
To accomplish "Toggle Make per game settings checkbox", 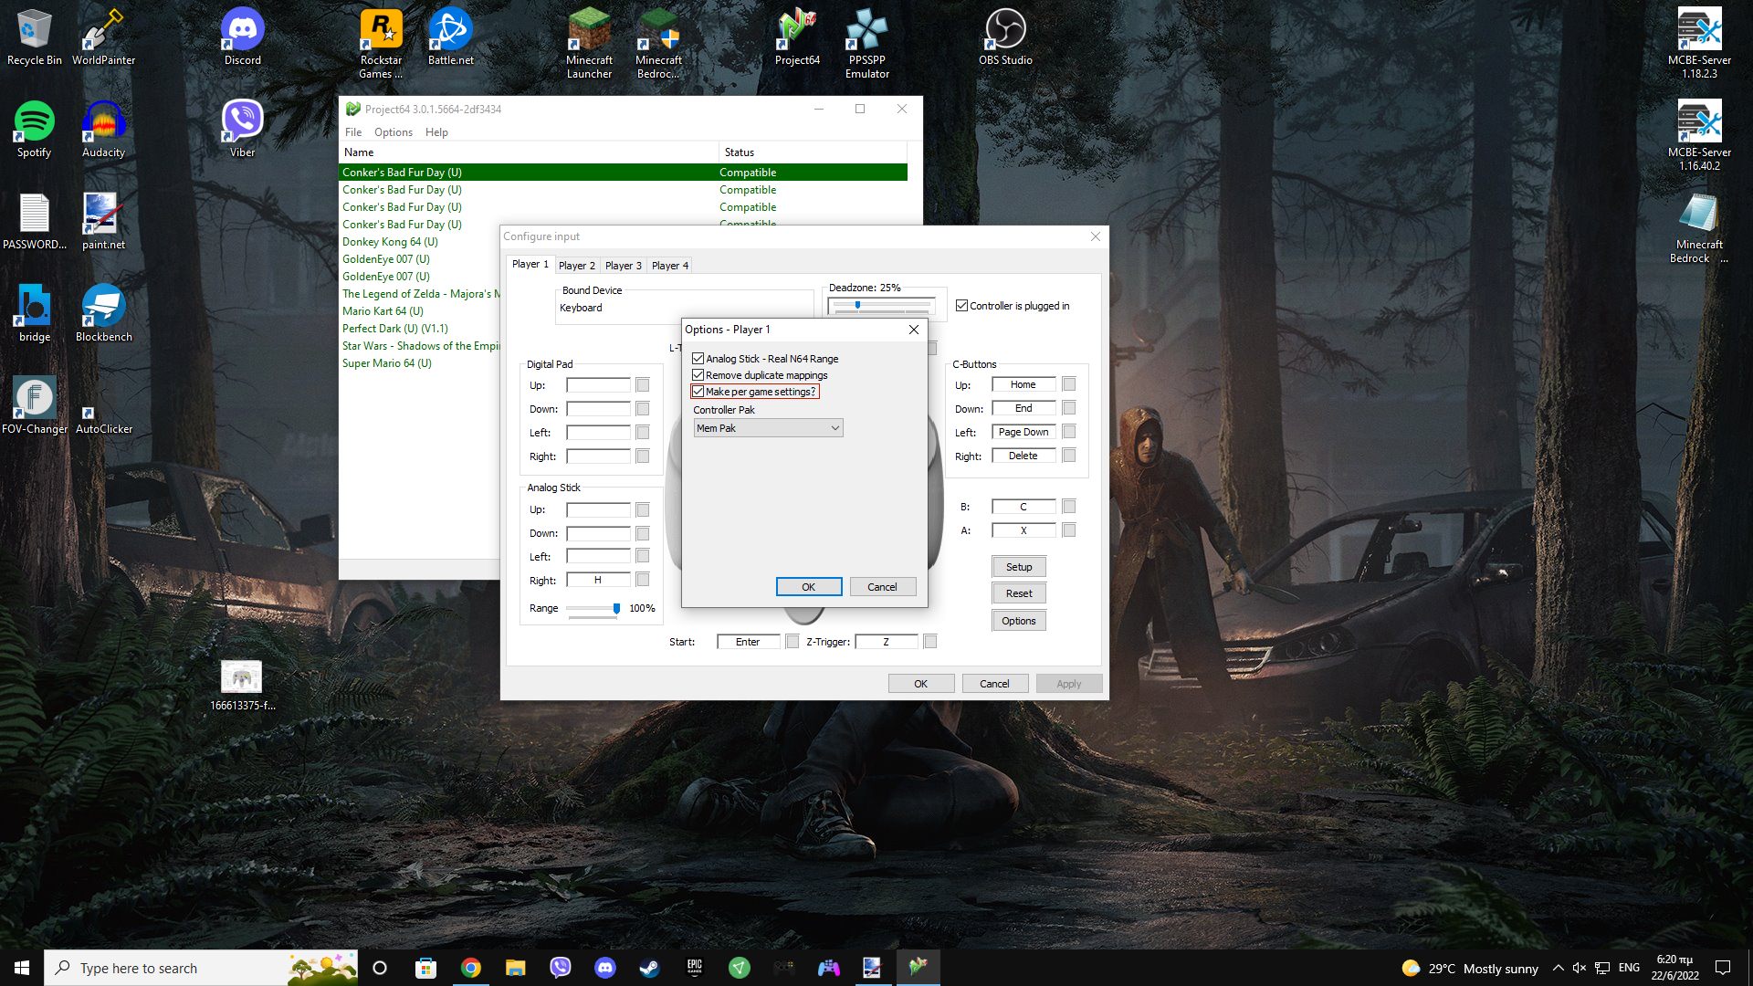I will [698, 392].
